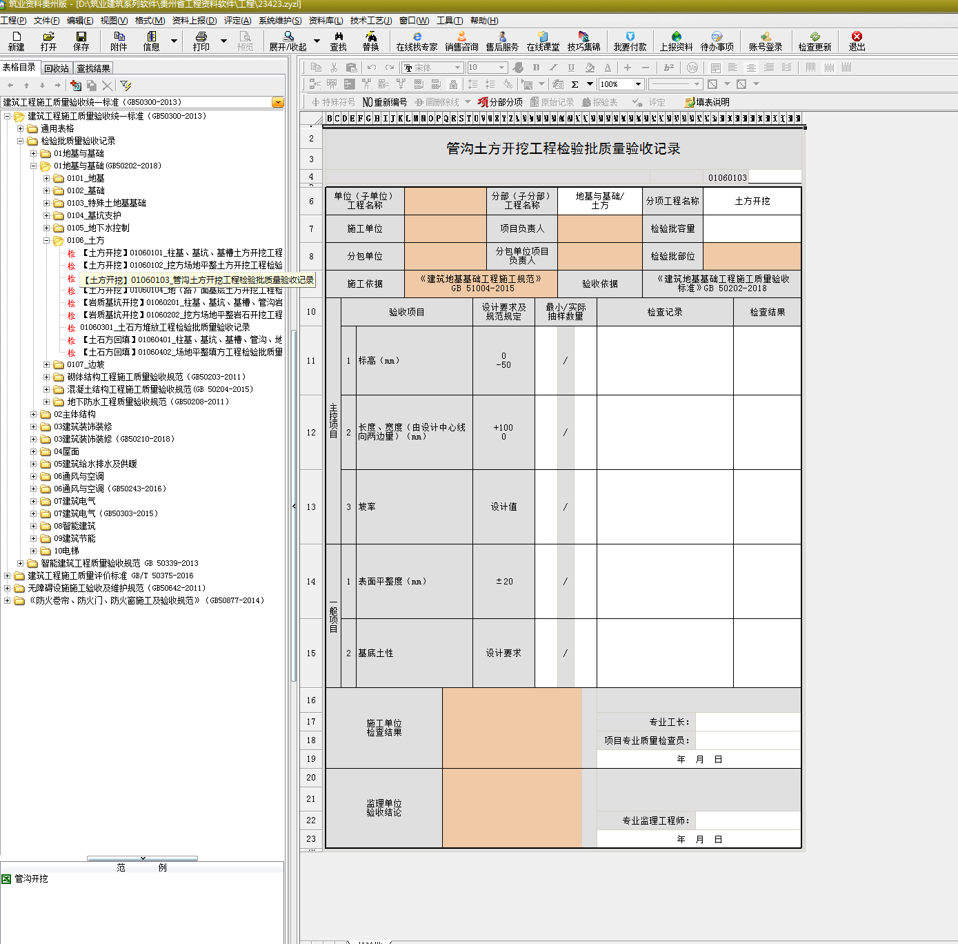Screen dimensions: 958x944
Task: Open the 附件 attachments tool
Action: click(x=119, y=41)
